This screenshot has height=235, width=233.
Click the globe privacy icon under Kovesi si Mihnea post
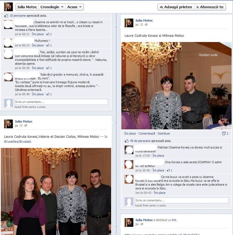146,25
